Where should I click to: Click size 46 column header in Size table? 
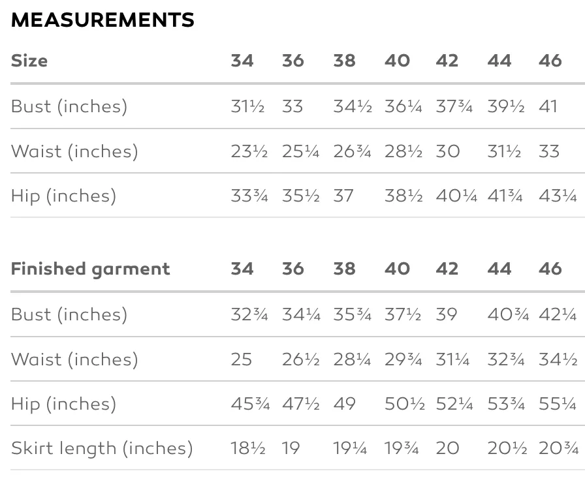(x=550, y=61)
